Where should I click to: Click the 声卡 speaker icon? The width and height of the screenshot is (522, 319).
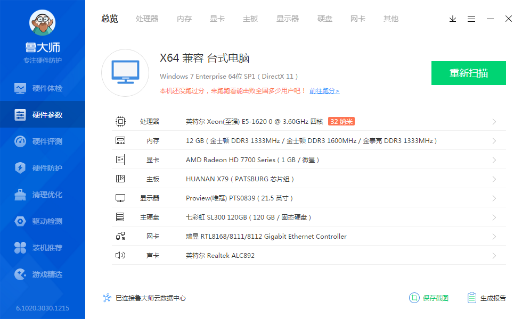[x=120, y=255]
